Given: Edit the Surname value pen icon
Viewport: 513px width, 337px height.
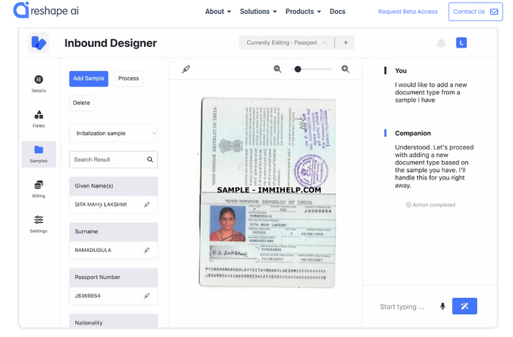Looking at the screenshot, I should [147, 251].
